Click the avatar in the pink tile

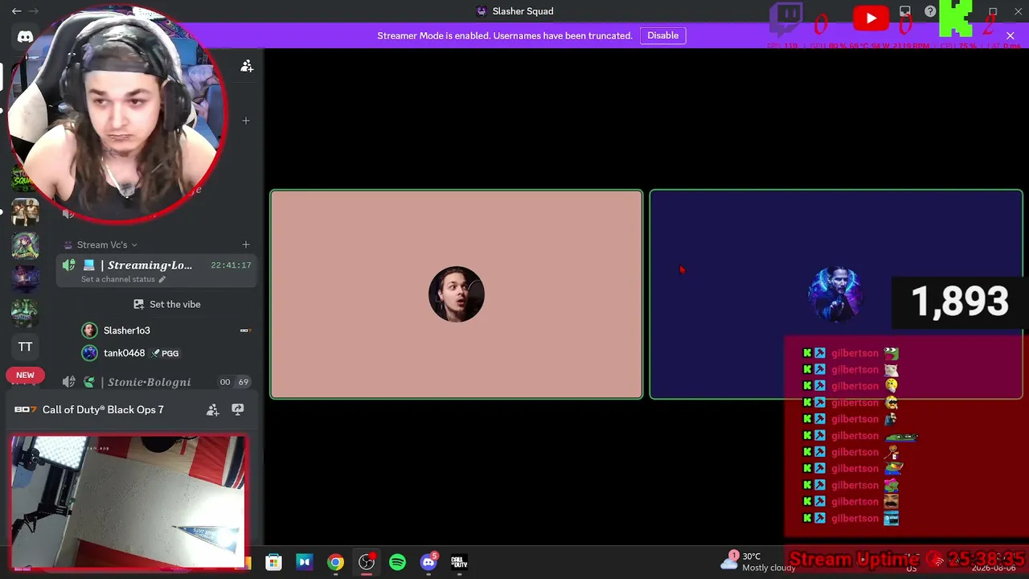click(456, 294)
